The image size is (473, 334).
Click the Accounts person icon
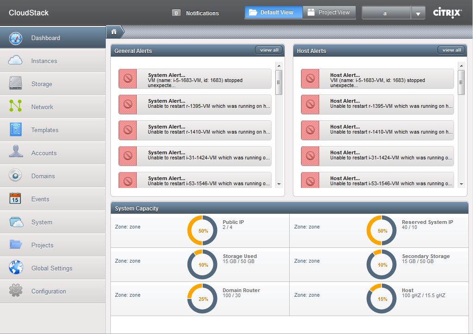tap(16, 152)
